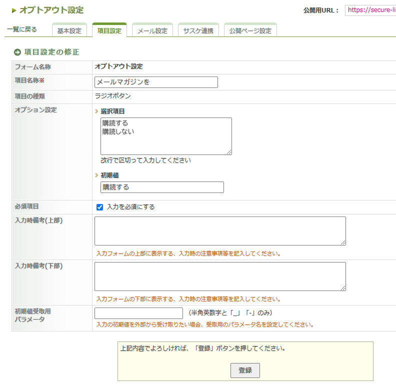Click the 入力時備考(上部) textarea
This screenshot has width=396, height=391.
click(220, 230)
